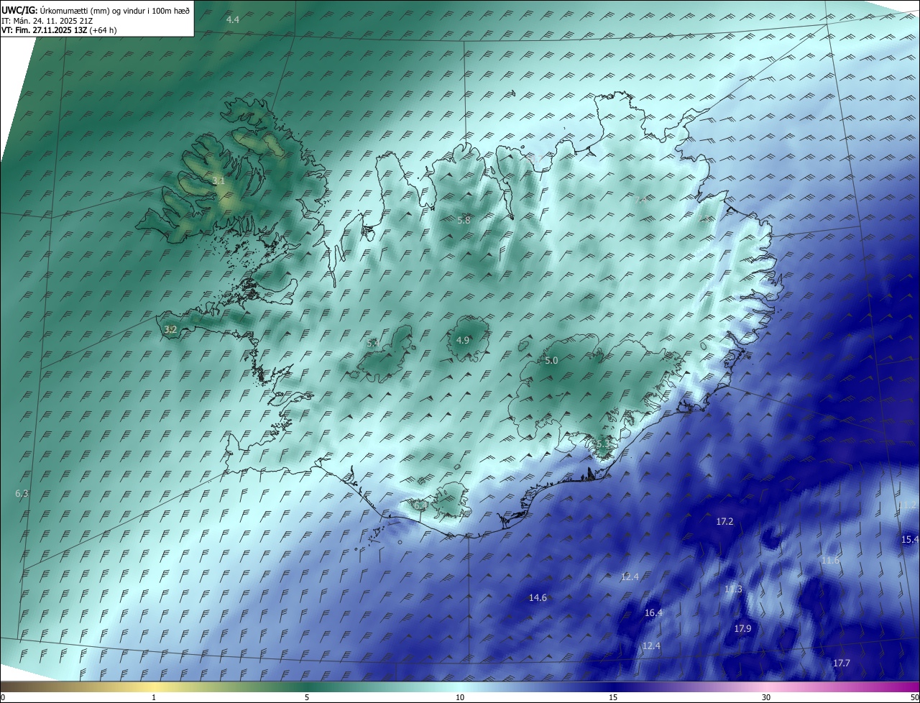
Task: Click the 17.9 value over the sea
Action: point(742,629)
